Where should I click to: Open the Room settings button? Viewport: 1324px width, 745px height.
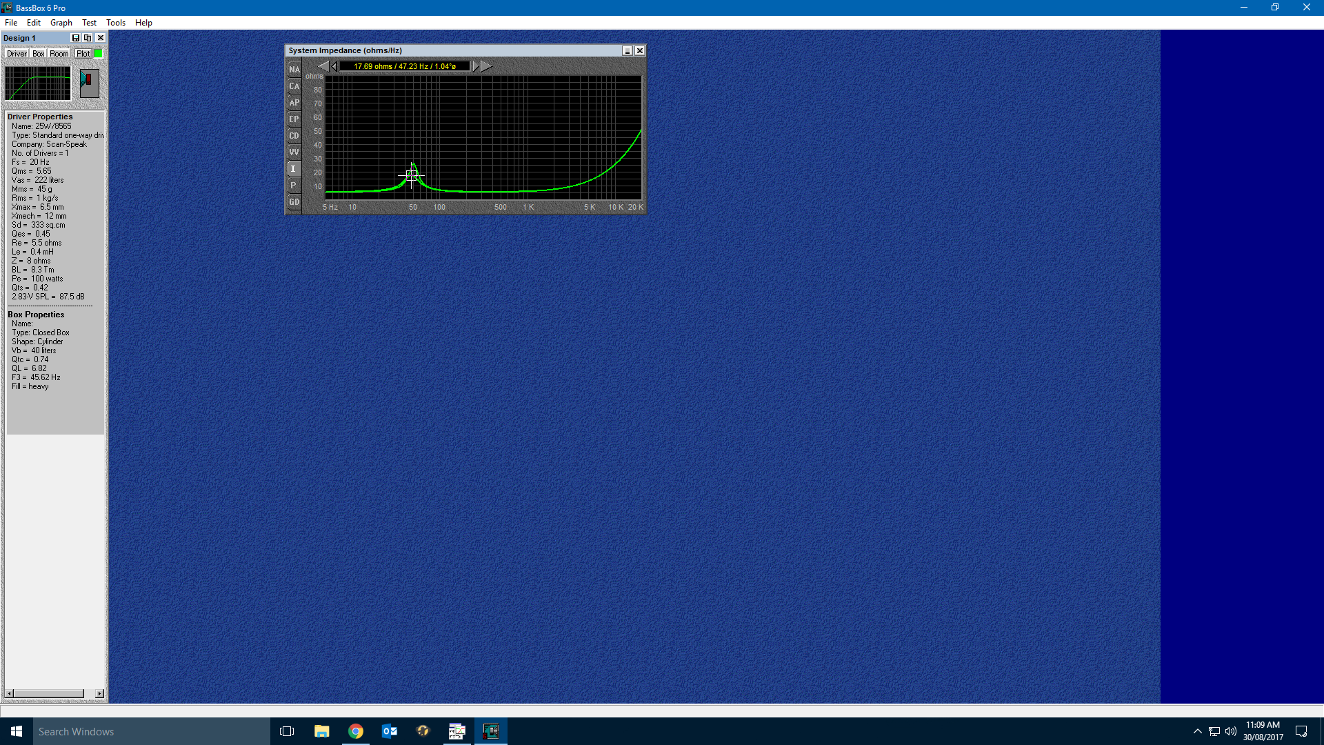point(59,54)
